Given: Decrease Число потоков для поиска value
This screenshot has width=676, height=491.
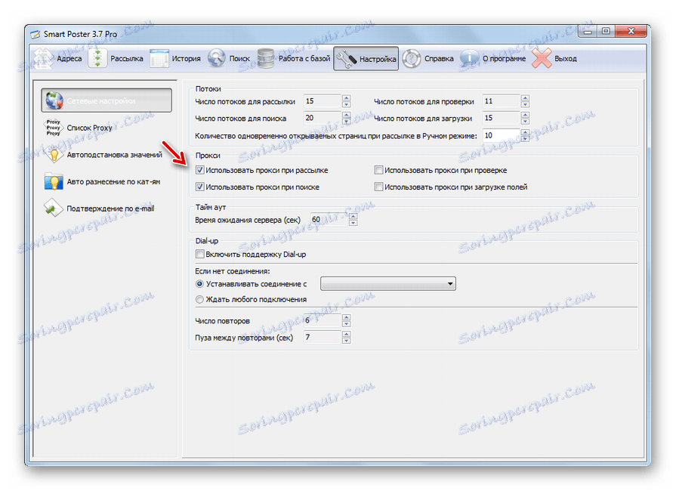Looking at the screenshot, I should point(347,122).
